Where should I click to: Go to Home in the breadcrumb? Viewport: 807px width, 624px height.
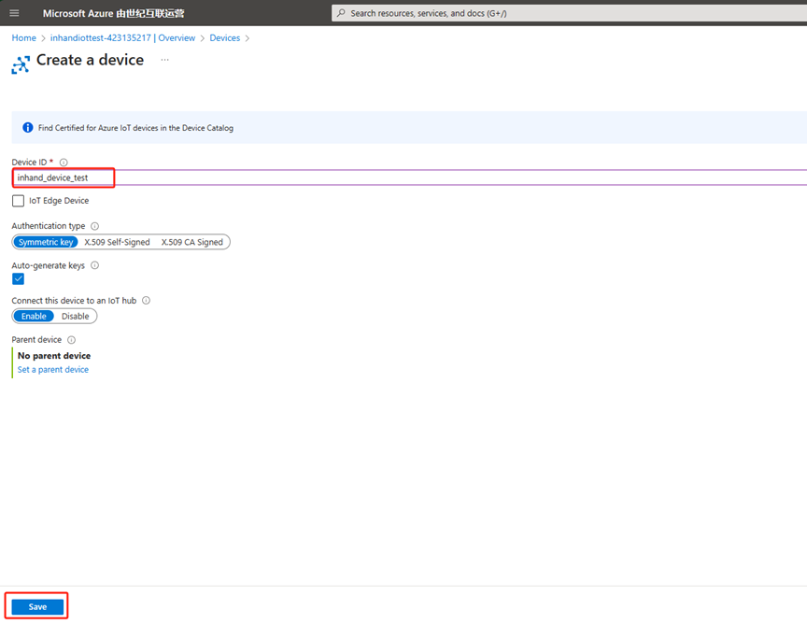point(23,38)
